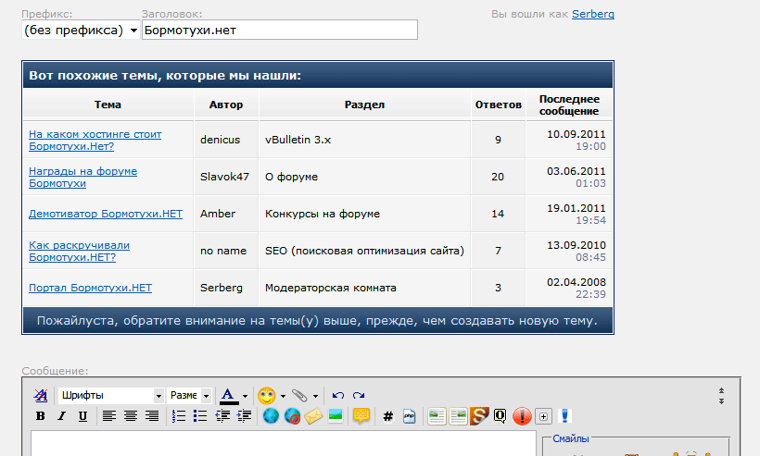Viewport: 760px width, 456px height.
Task: Open topic Как раскручивали Бормотухи.НЕТ?
Action: [x=79, y=251]
